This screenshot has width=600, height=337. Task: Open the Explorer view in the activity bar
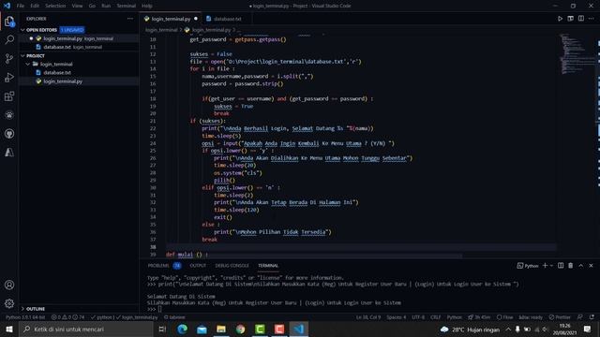[9, 22]
